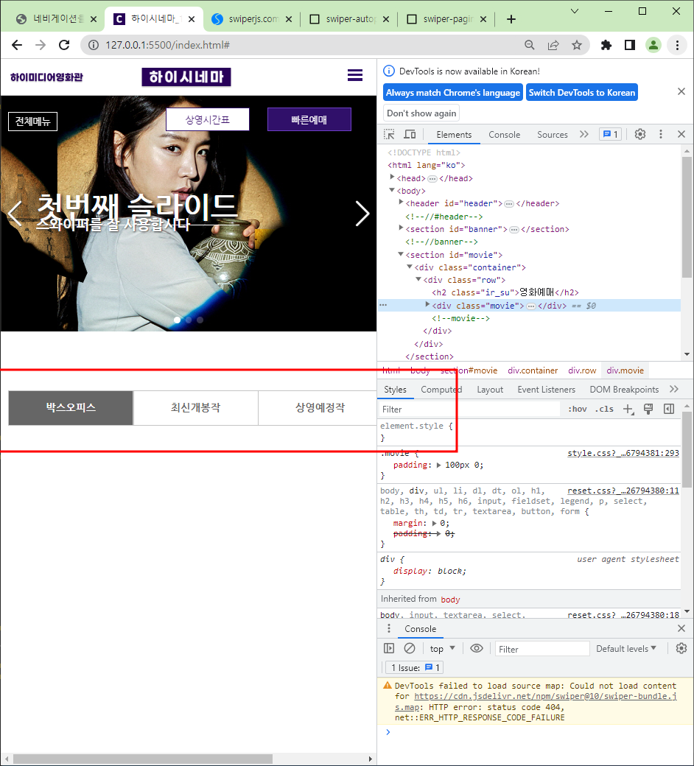
Task: Open the Computed styles tab
Action: [441, 390]
